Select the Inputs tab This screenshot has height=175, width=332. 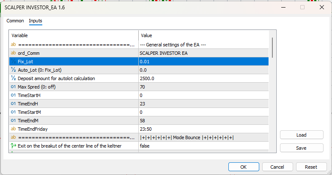(36, 21)
